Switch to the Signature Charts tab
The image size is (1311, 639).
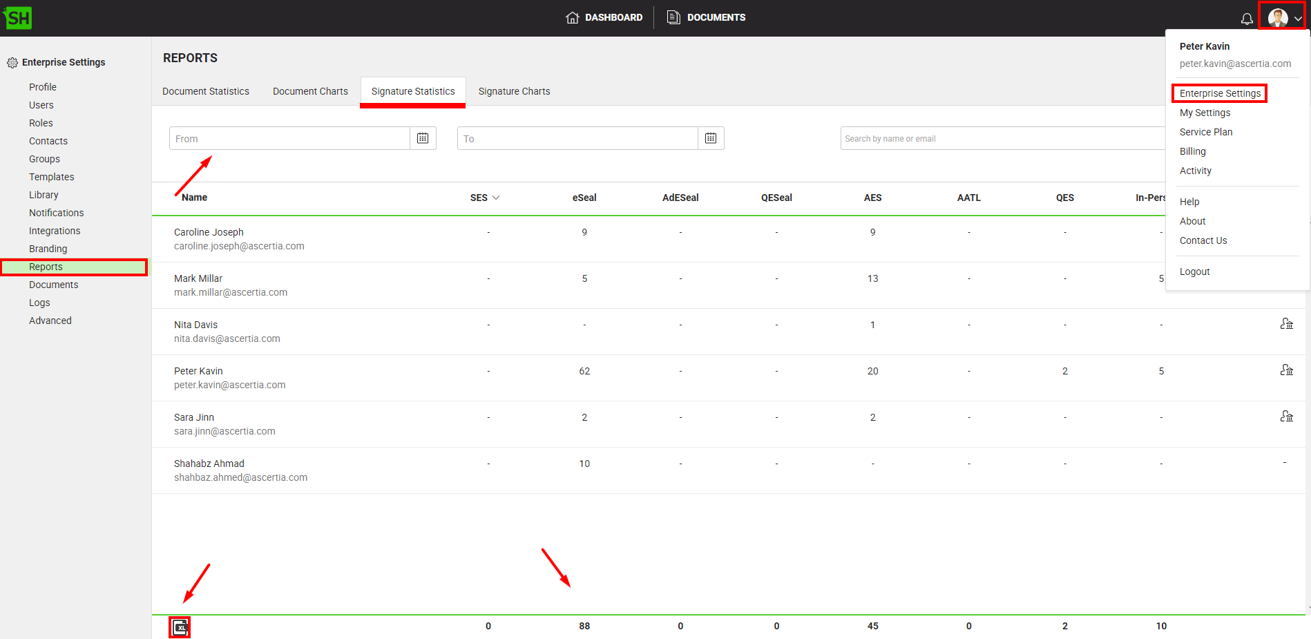pyautogui.click(x=514, y=91)
